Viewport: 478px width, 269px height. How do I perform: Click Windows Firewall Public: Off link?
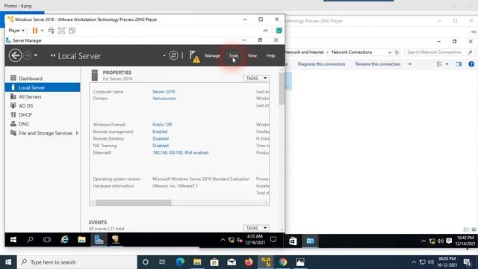coord(162,125)
